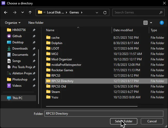Open view options dropdown arrow
The height and width of the screenshot is (128, 168).
(x=151, y=23)
